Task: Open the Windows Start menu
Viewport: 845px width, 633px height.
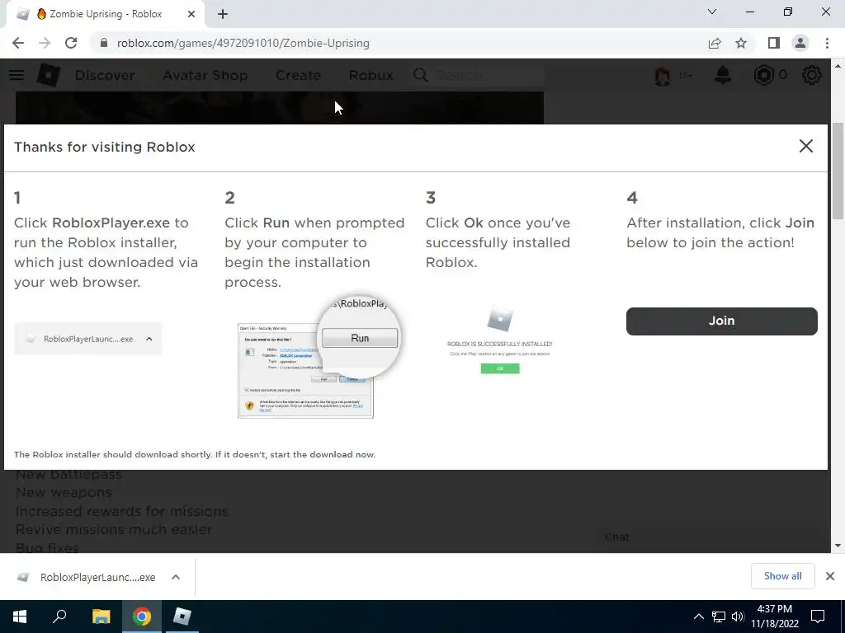Action: point(20,617)
